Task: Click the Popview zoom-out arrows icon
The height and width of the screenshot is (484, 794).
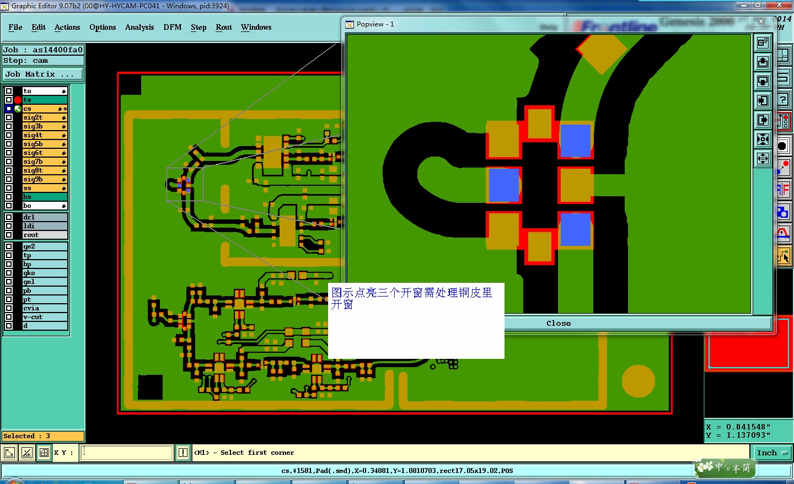Action: click(x=763, y=158)
